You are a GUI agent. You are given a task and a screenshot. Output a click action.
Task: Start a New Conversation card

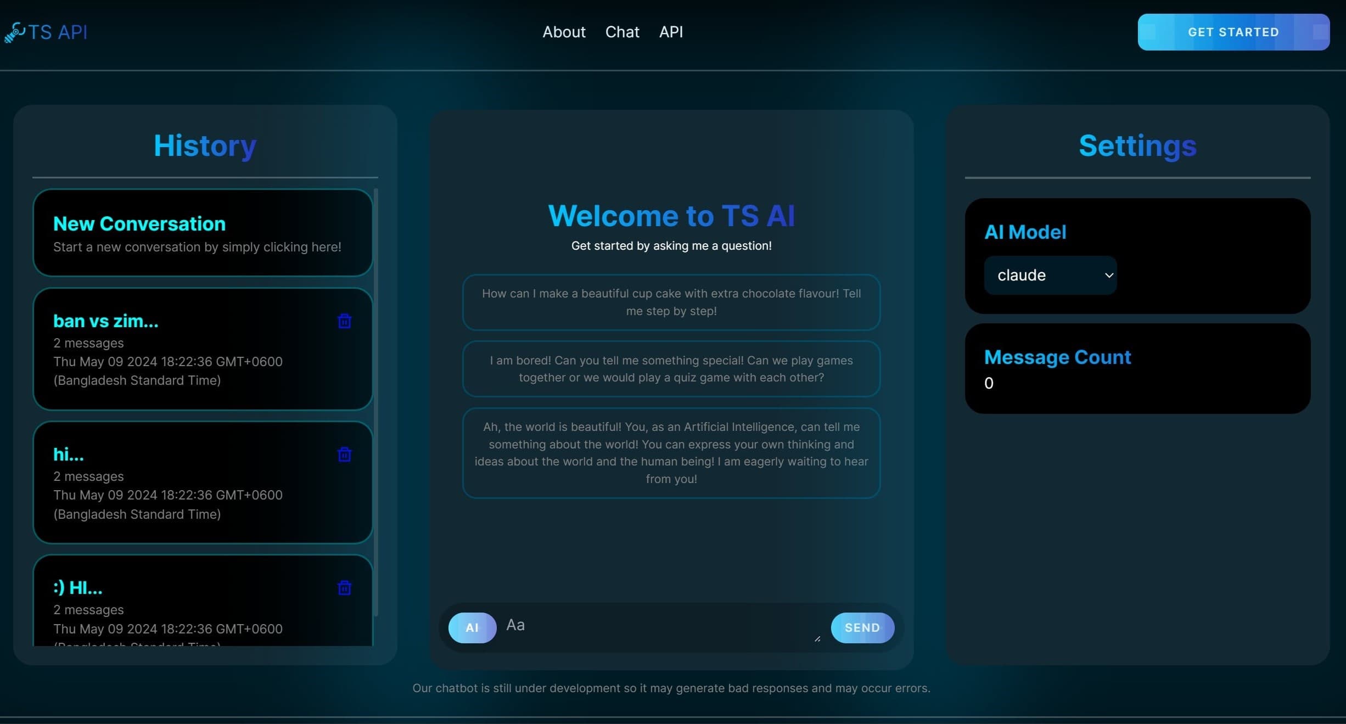coord(203,233)
